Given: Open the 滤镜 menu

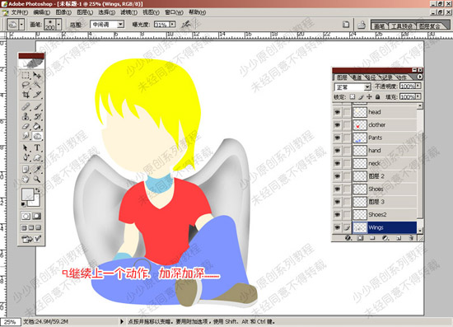Looking at the screenshot, I should pyautogui.click(x=128, y=12).
